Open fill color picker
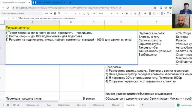This screenshot has width=192, height=108. pyautogui.click(x=145, y=13)
